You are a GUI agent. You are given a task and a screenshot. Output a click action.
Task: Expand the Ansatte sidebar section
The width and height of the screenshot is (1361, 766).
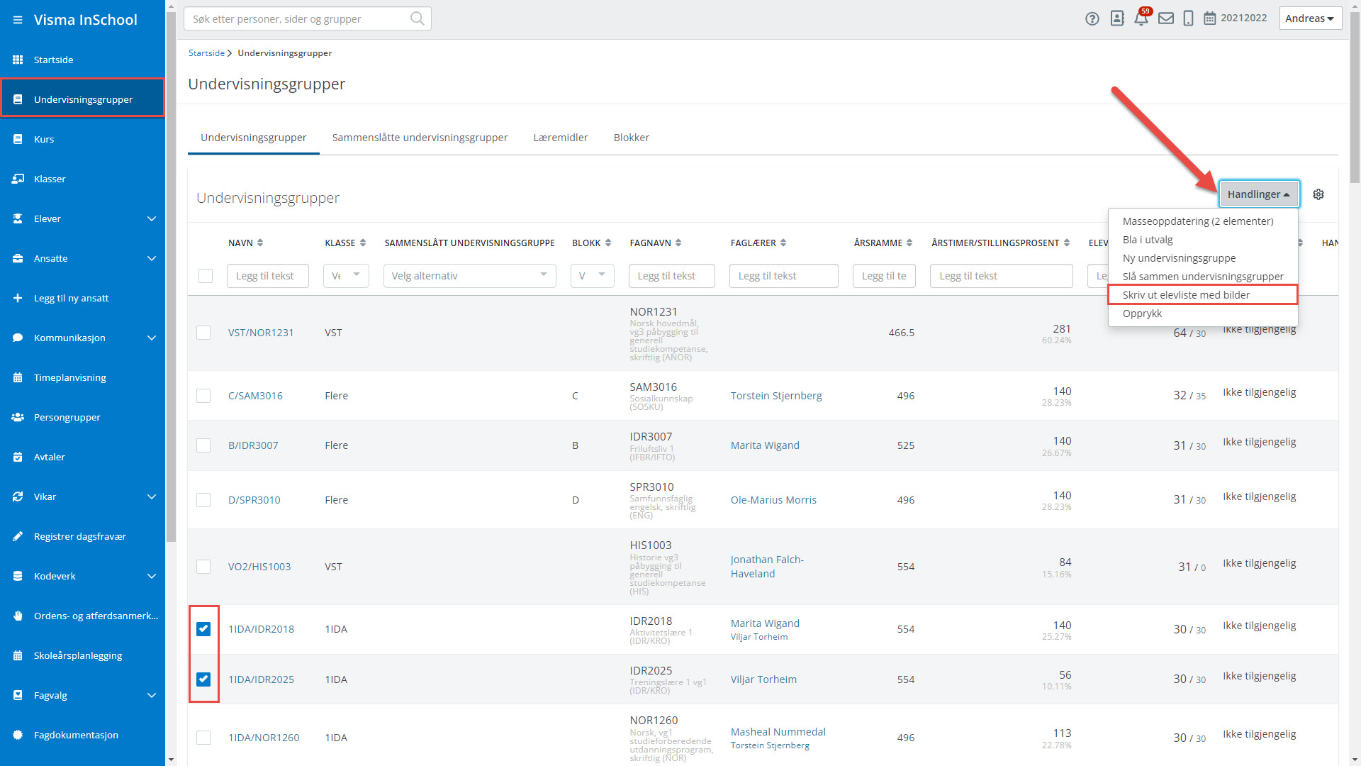[x=151, y=258]
